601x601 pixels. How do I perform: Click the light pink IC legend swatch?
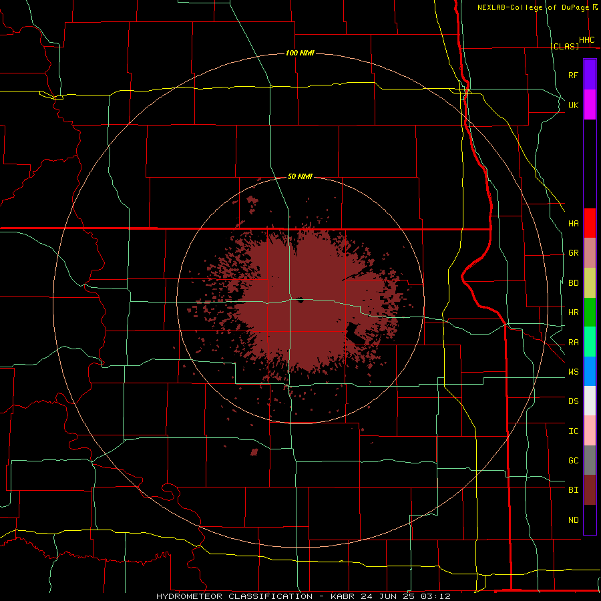pos(590,431)
